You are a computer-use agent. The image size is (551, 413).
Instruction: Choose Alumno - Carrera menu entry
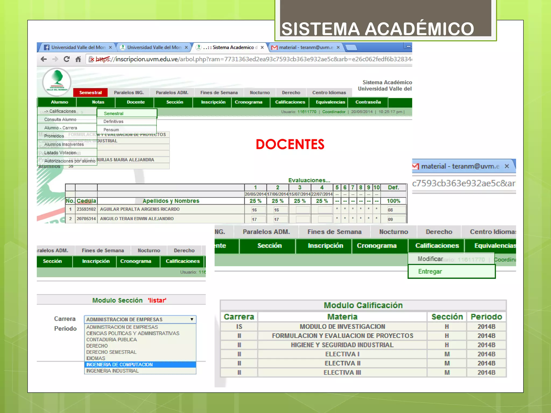tap(67, 128)
